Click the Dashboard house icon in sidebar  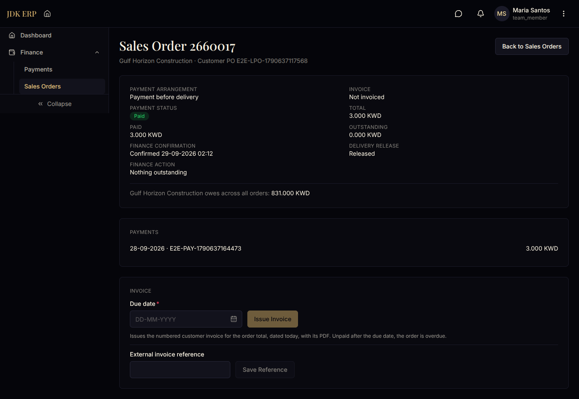pyautogui.click(x=12, y=35)
